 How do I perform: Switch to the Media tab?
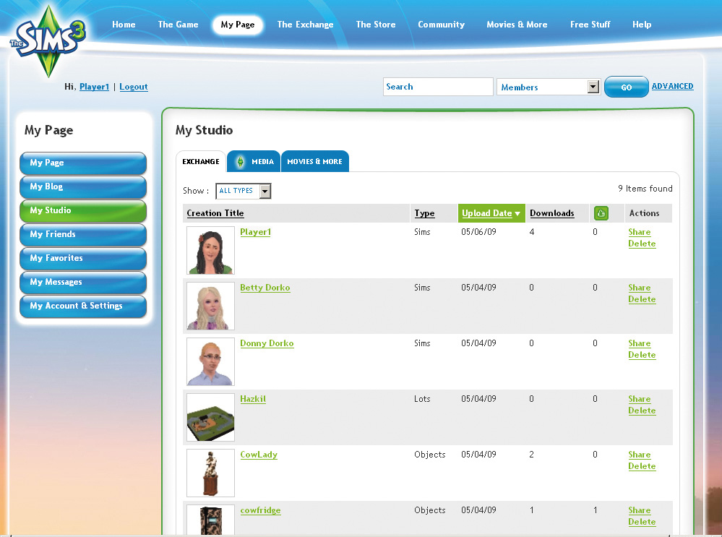[254, 162]
